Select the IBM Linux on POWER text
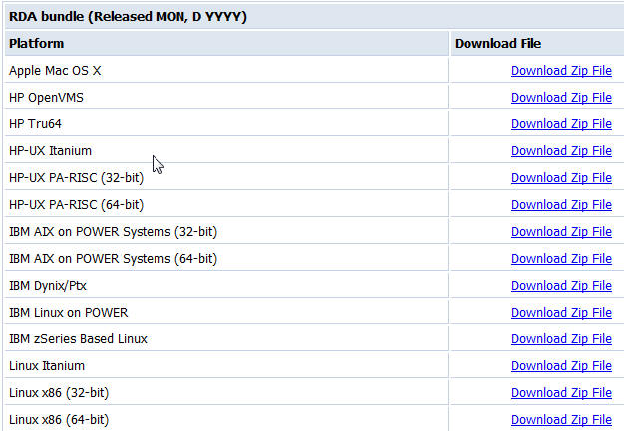 click(68, 313)
